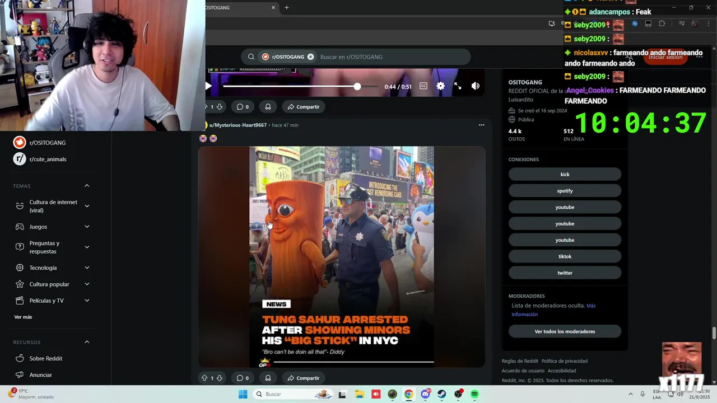Open the Tung Sahur arrested image
Viewport: 717px width, 403px height.
[x=342, y=257]
